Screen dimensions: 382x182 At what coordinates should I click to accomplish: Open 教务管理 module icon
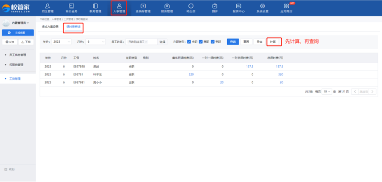point(95,6)
